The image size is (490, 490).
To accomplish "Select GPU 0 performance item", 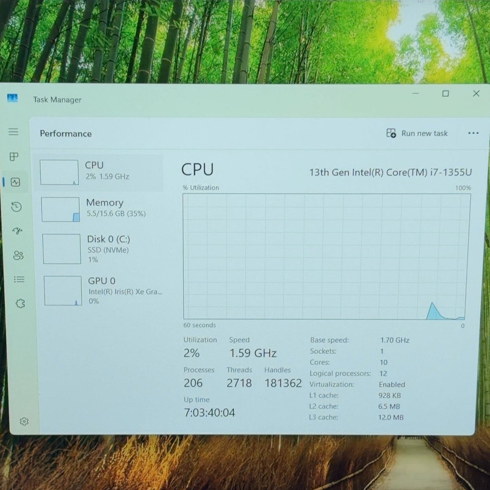I will [x=102, y=291].
